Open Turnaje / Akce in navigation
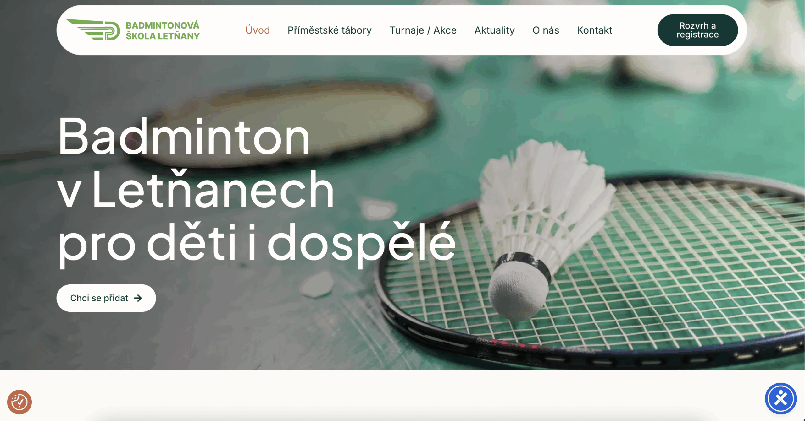 [x=423, y=30]
